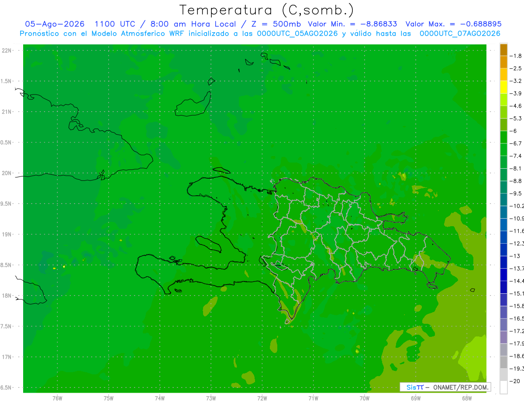Click the "71W" longitude axis label
This screenshot has height=404, width=524.
point(313,398)
